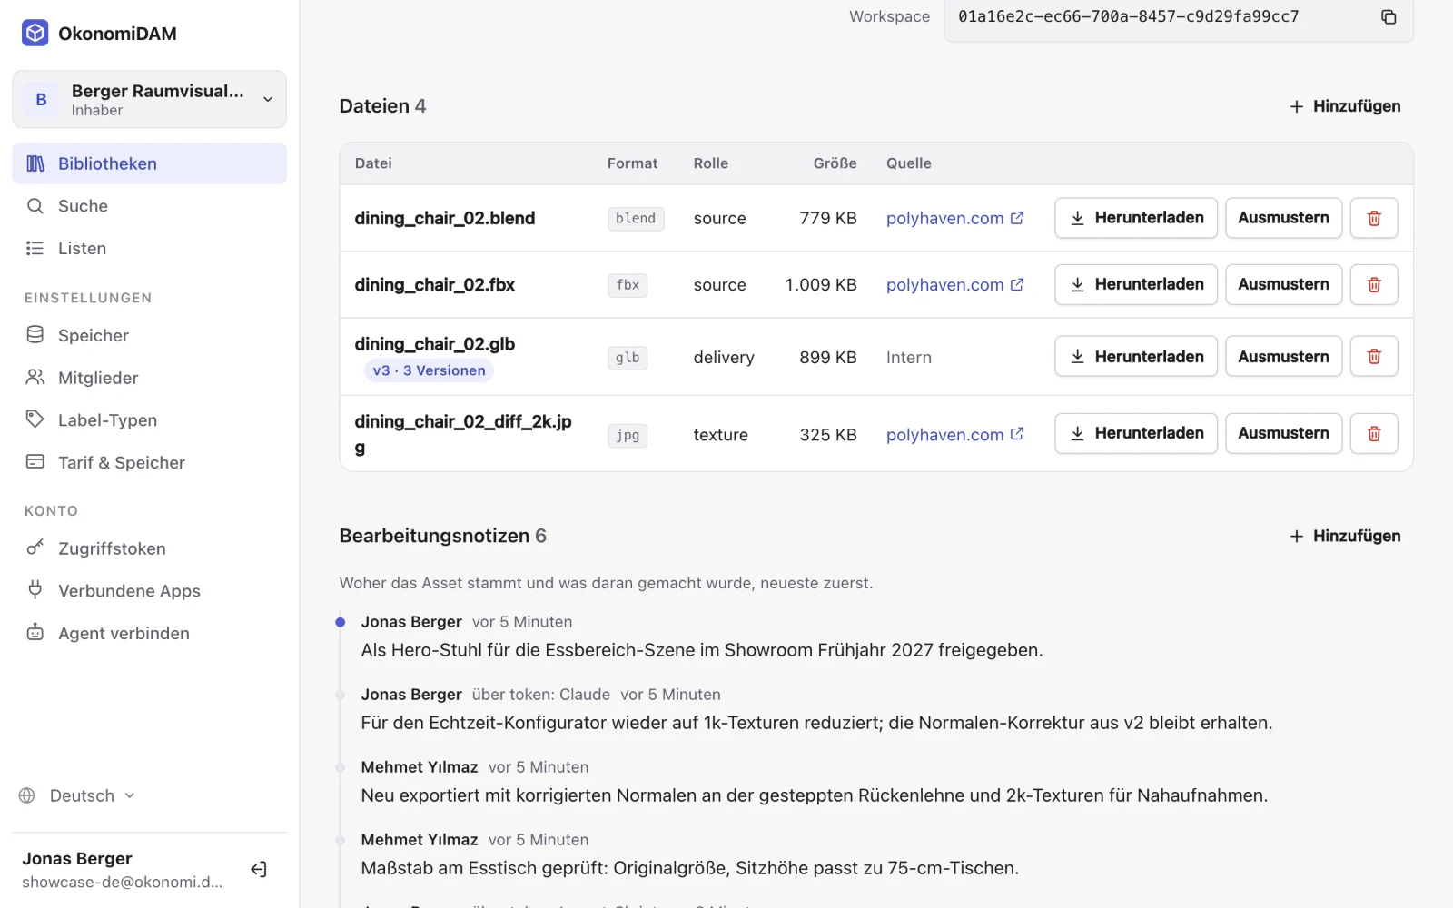Delete dining_chair_02_diff_2k.jpg with trash icon
The width and height of the screenshot is (1453, 908).
[x=1374, y=434]
